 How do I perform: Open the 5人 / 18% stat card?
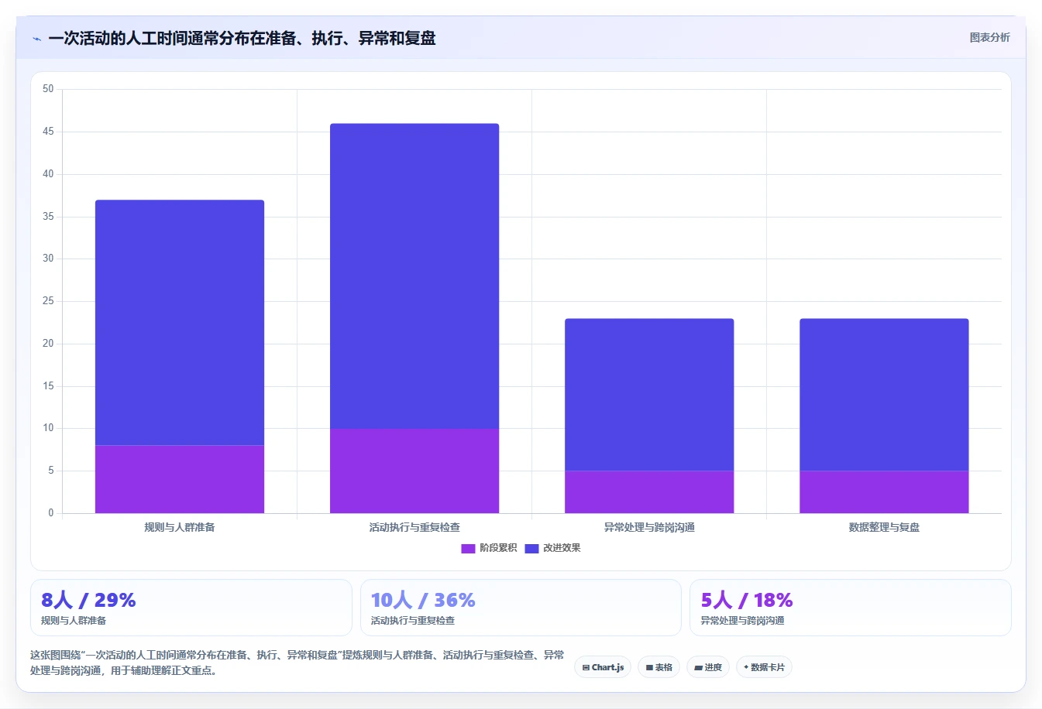tap(851, 608)
